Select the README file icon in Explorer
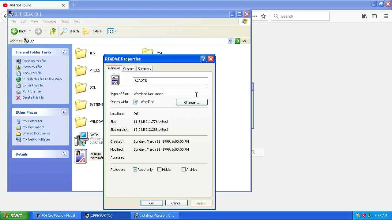 tap(81, 156)
